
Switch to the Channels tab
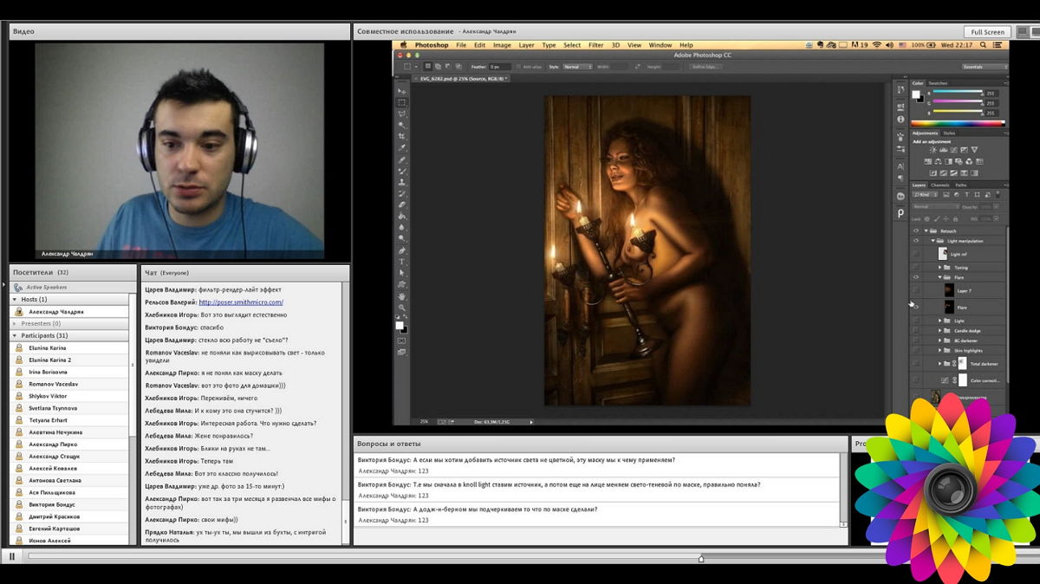tap(940, 185)
